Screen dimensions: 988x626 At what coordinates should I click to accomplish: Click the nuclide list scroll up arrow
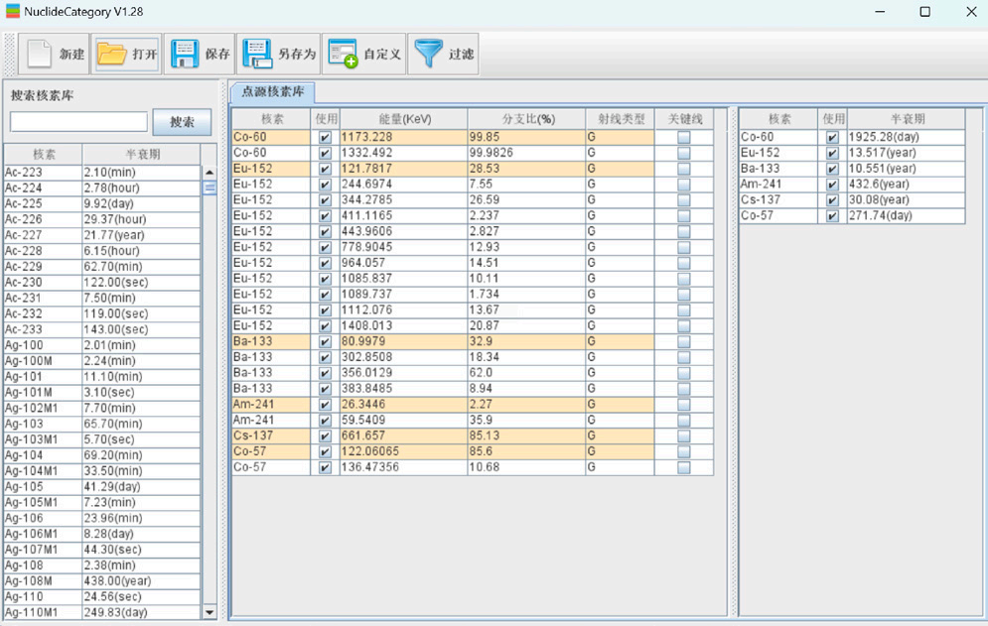[210, 172]
